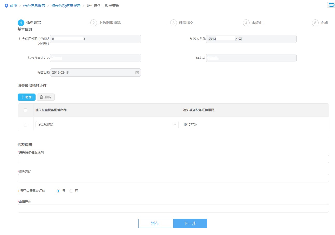Open the 发票领购簿 certificate name dropdown
This screenshot has height=235, width=335.
coord(107,125)
